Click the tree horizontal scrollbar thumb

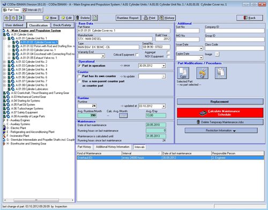pos(36,200)
